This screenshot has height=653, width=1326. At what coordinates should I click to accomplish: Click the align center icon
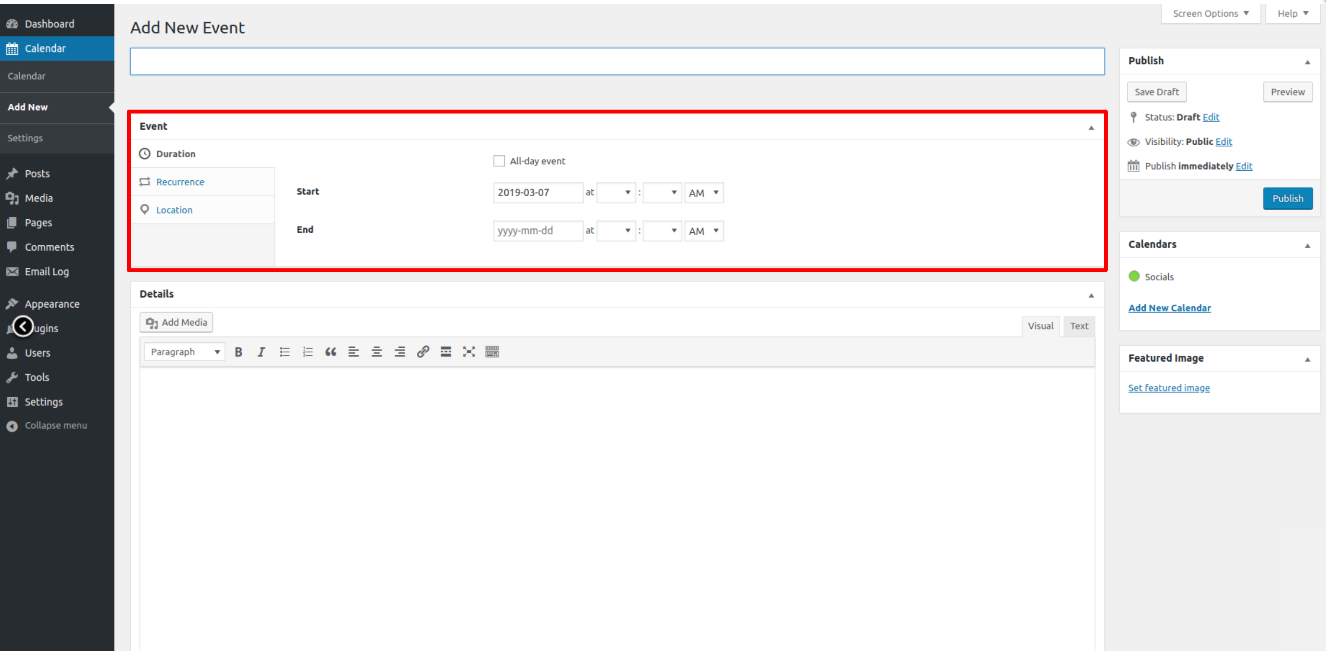point(376,352)
